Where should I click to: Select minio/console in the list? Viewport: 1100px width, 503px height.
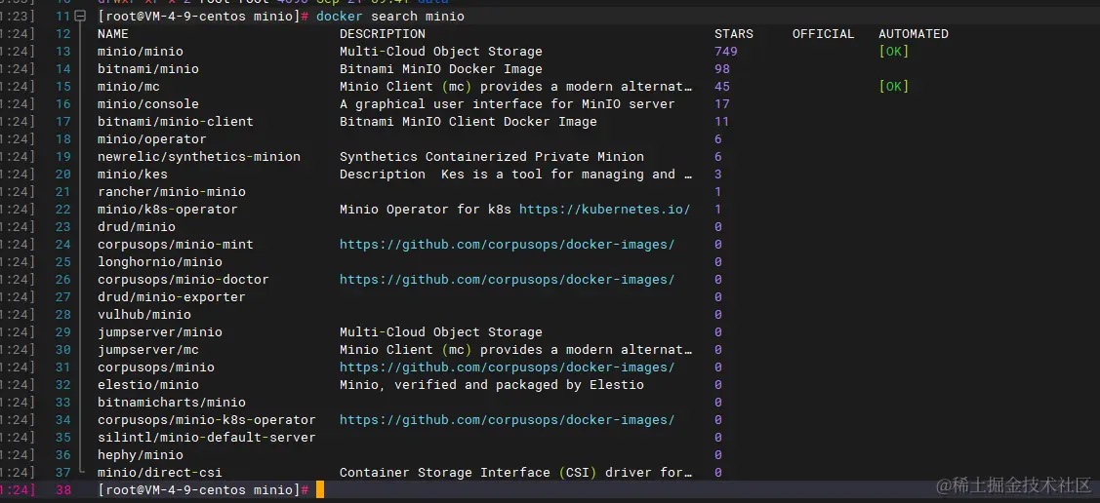[148, 103]
